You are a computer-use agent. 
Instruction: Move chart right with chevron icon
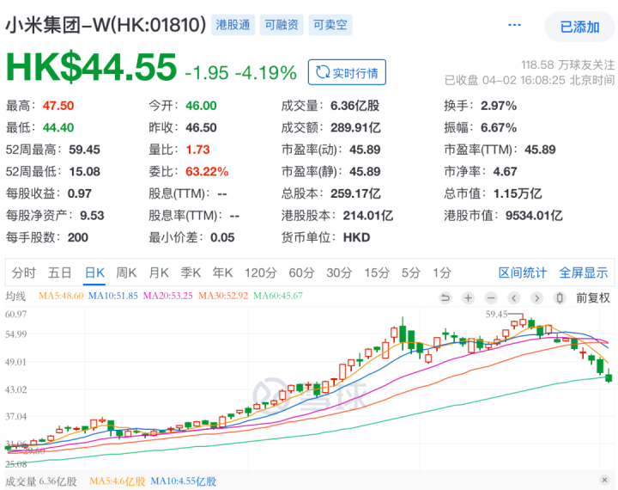point(536,297)
